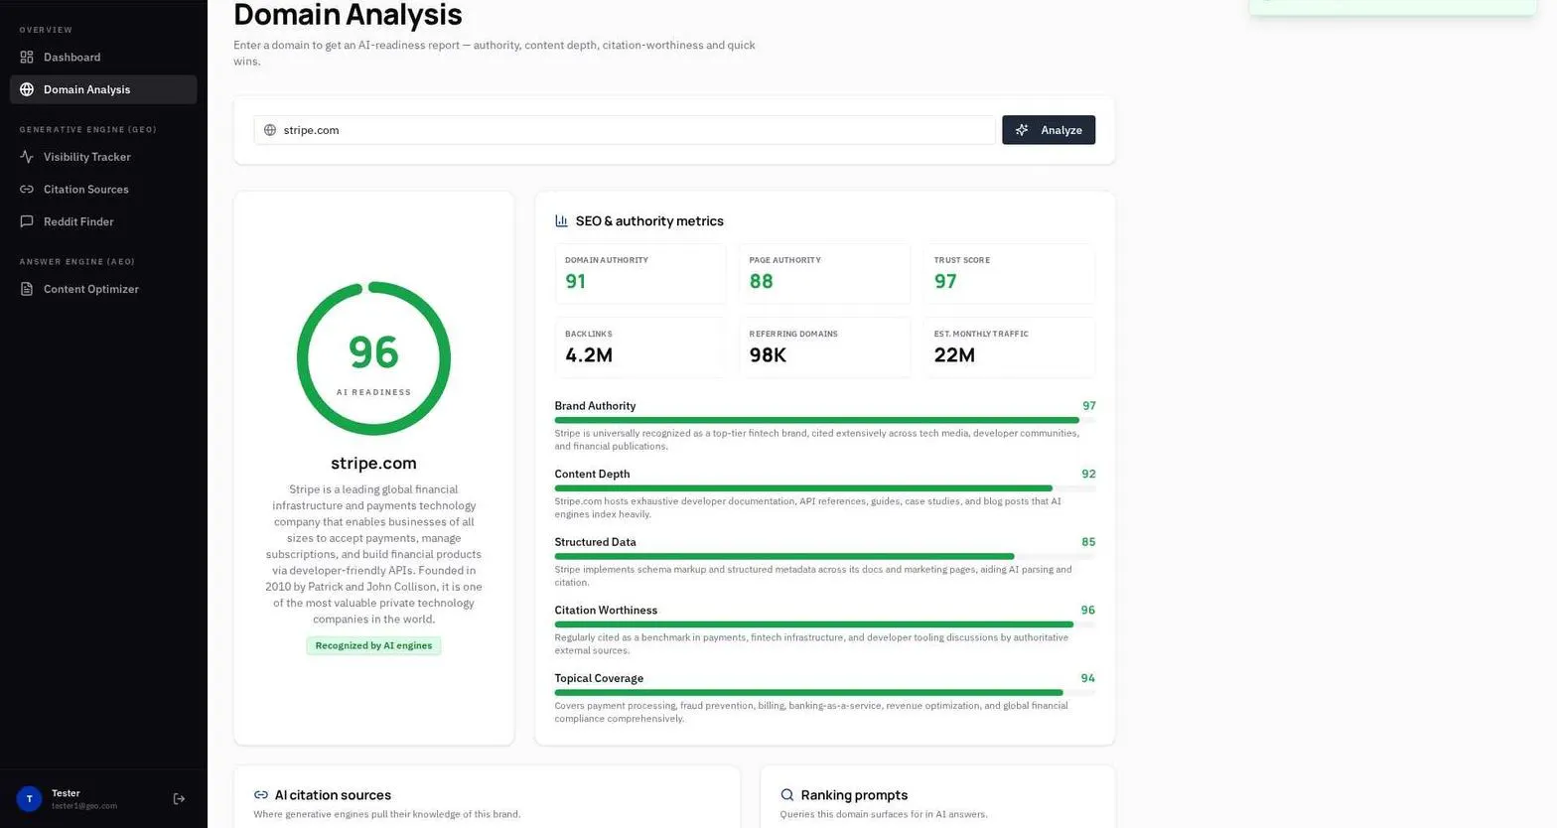Click the Content Optimizer document icon
This screenshot has width=1557, height=828.
pos(27,289)
